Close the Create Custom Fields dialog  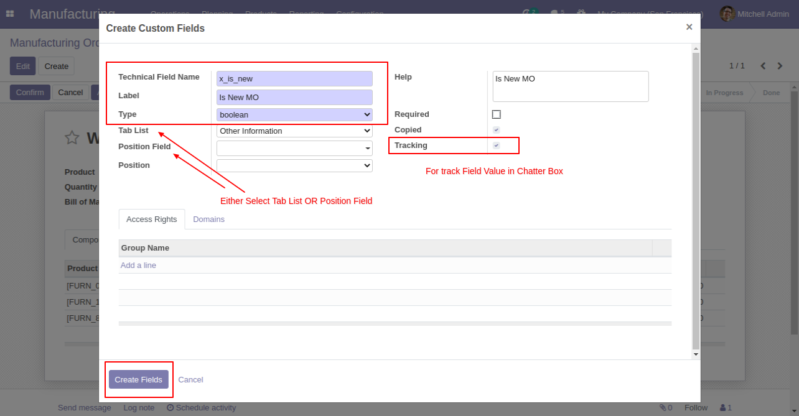[689, 27]
